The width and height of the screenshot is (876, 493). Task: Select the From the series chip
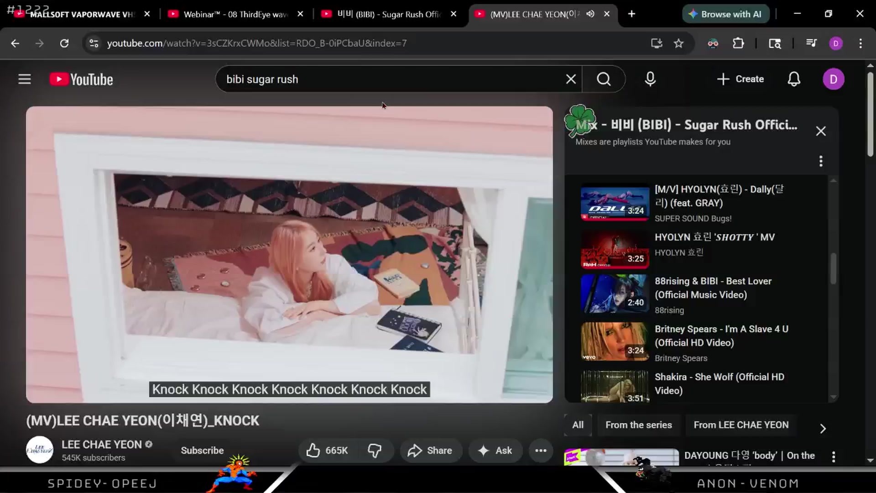click(x=639, y=425)
